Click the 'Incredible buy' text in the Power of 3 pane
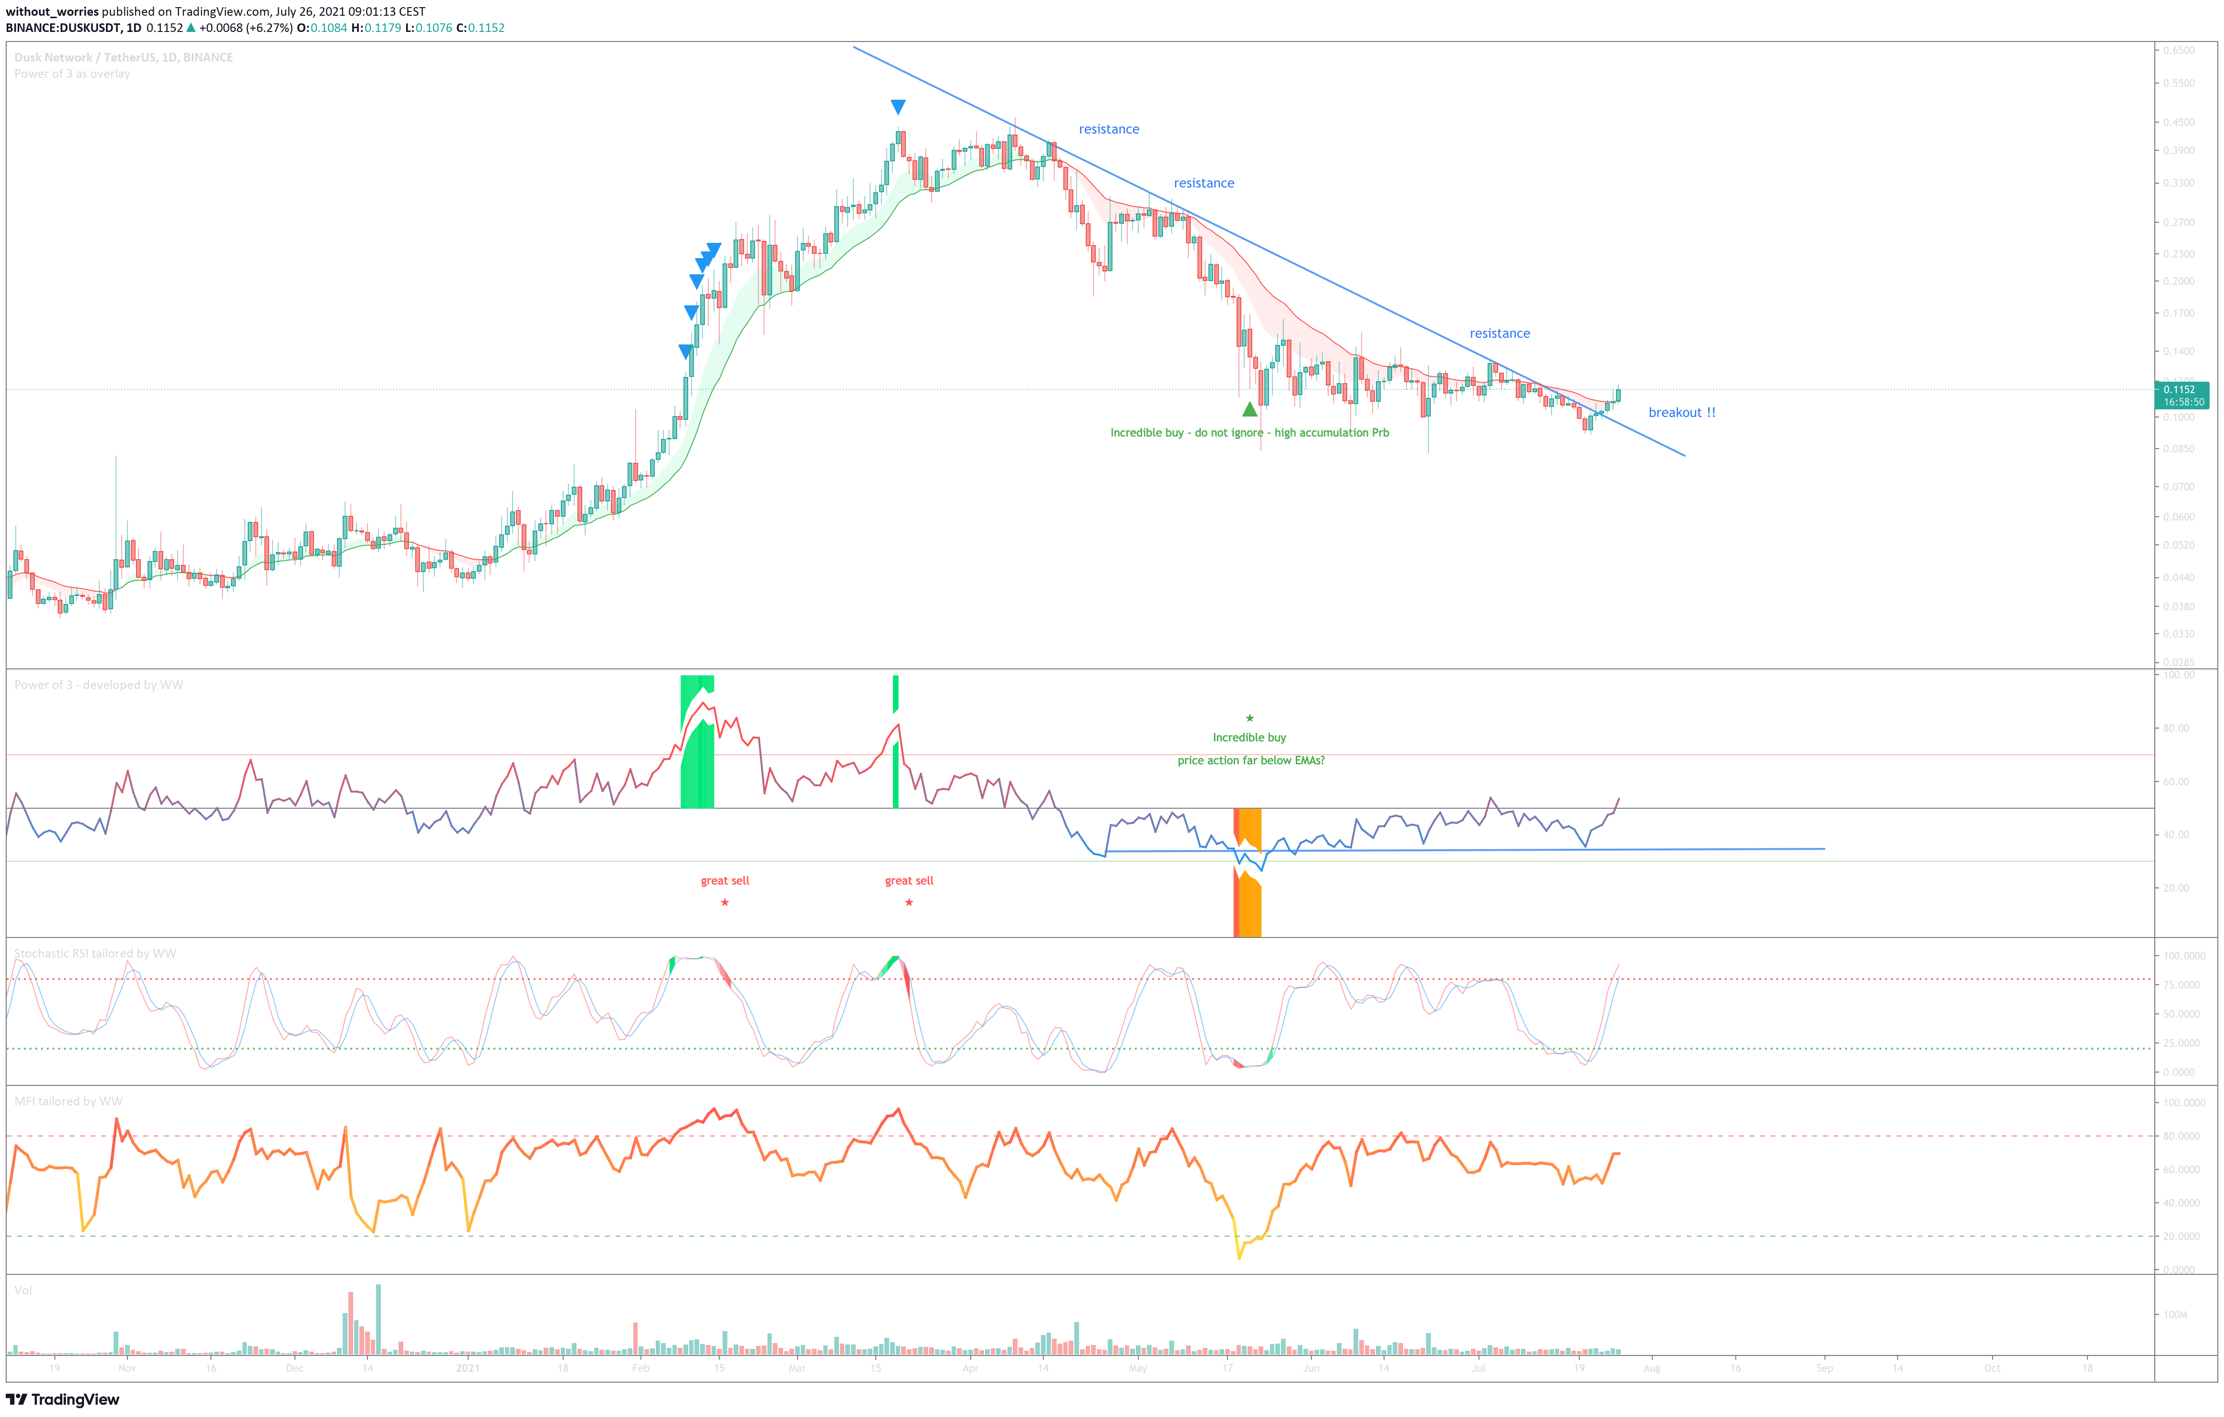 coord(1249,738)
